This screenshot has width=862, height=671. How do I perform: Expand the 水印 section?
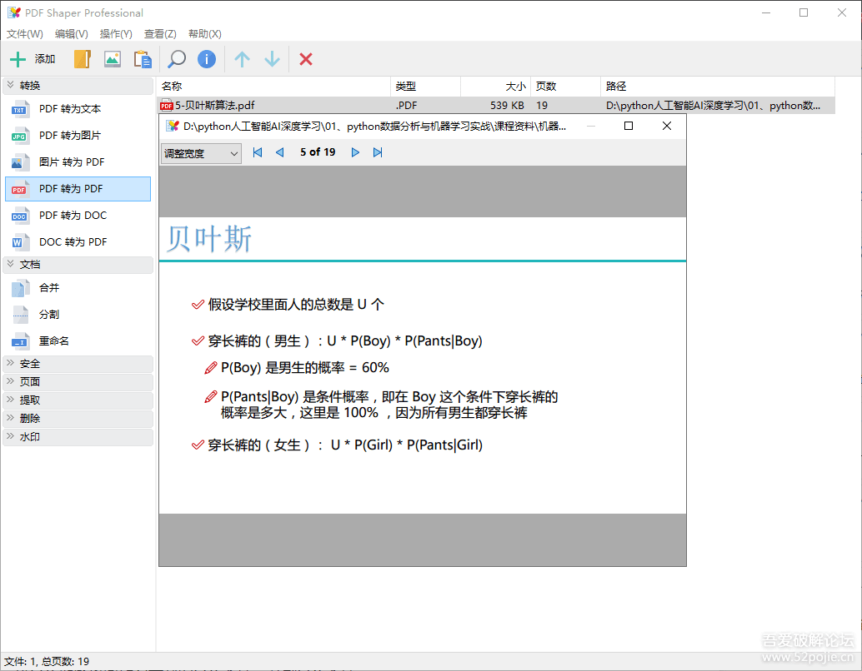coord(78,437)
